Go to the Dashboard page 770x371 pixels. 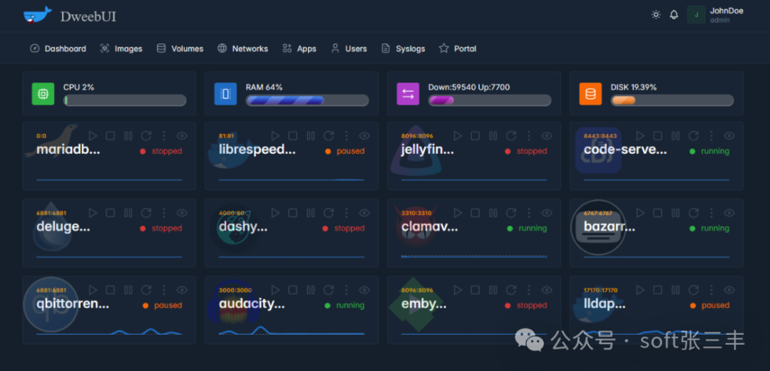pyautogui.click(x=58, y=48)
